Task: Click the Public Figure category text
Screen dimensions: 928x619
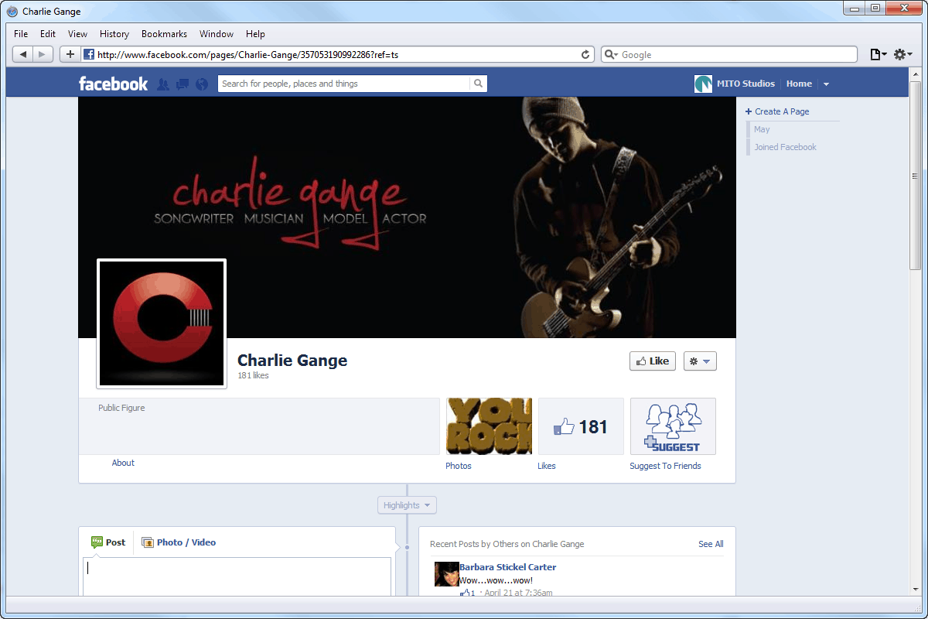Action: pos(121,408)
